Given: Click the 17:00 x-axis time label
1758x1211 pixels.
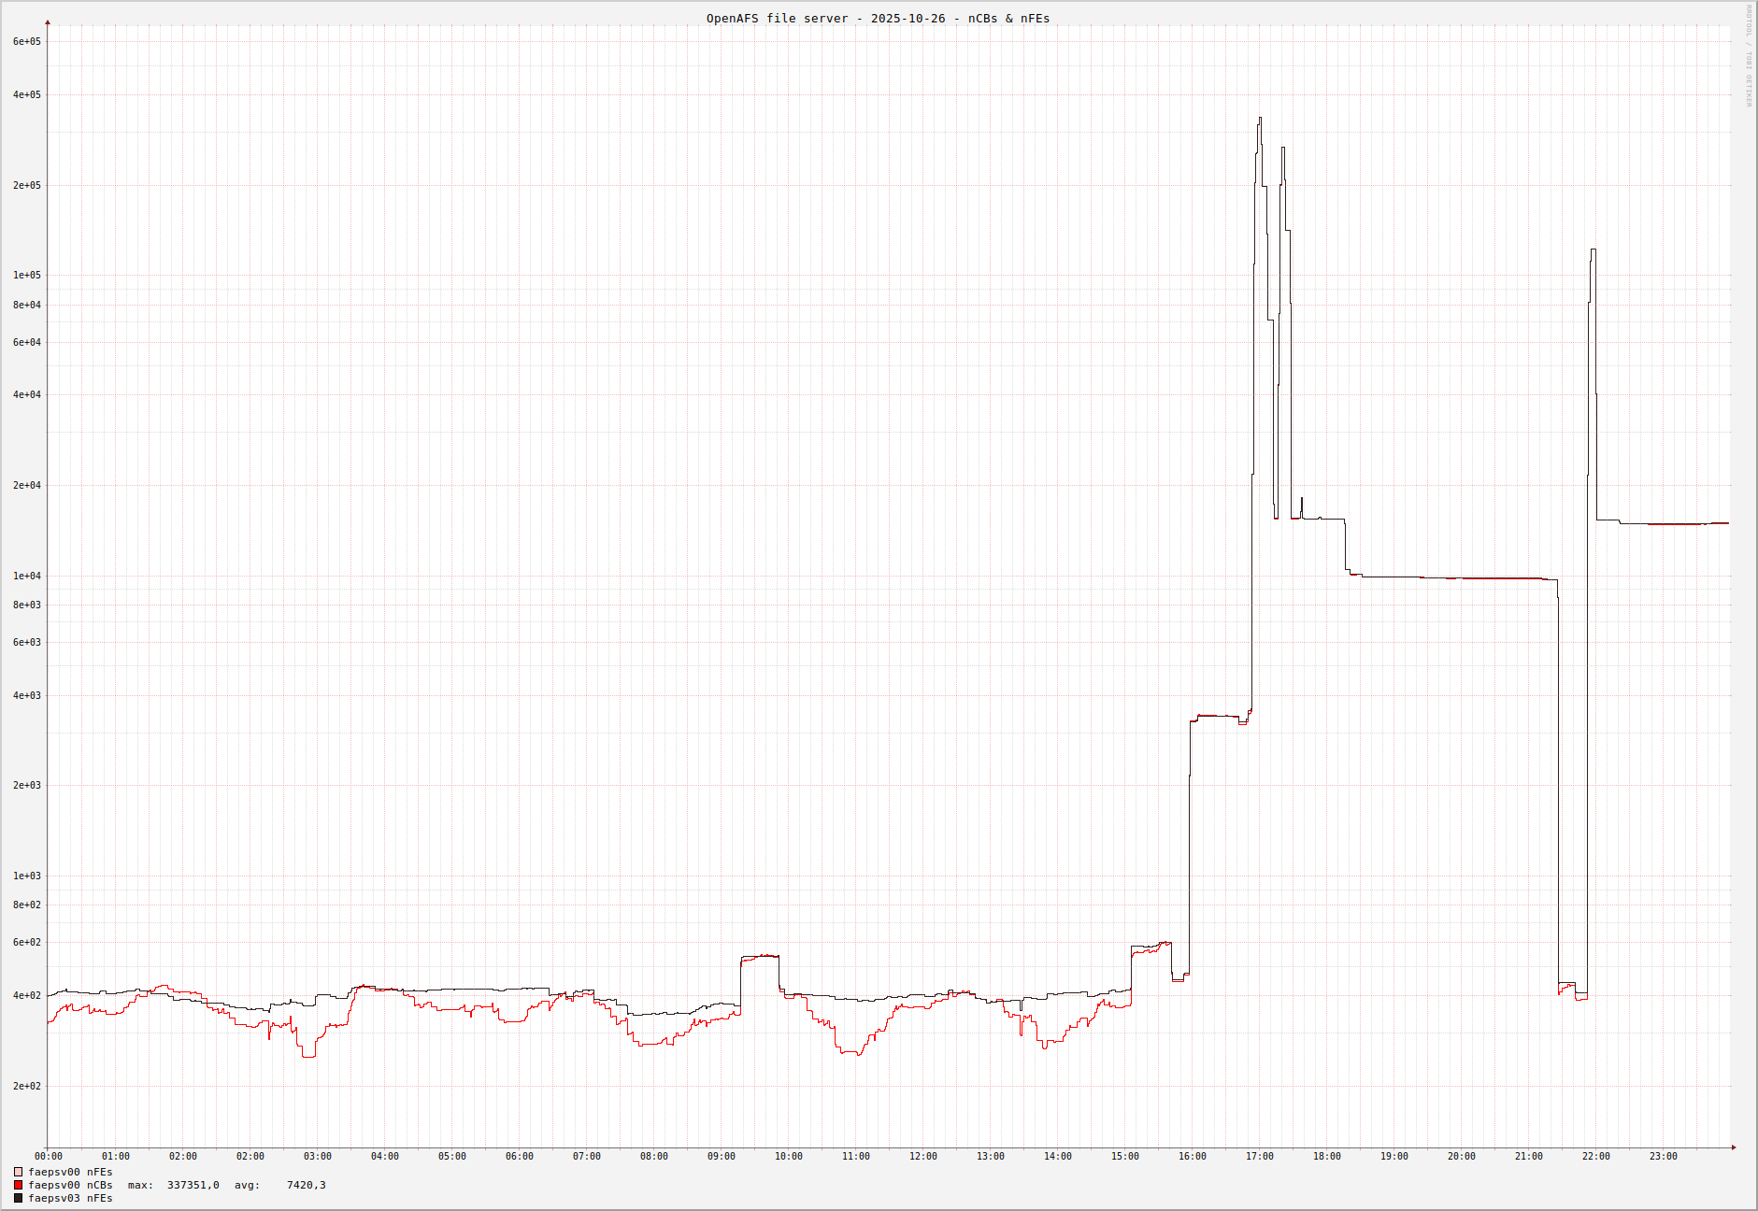Looking at the screenshot, I should point(1259,1157).
